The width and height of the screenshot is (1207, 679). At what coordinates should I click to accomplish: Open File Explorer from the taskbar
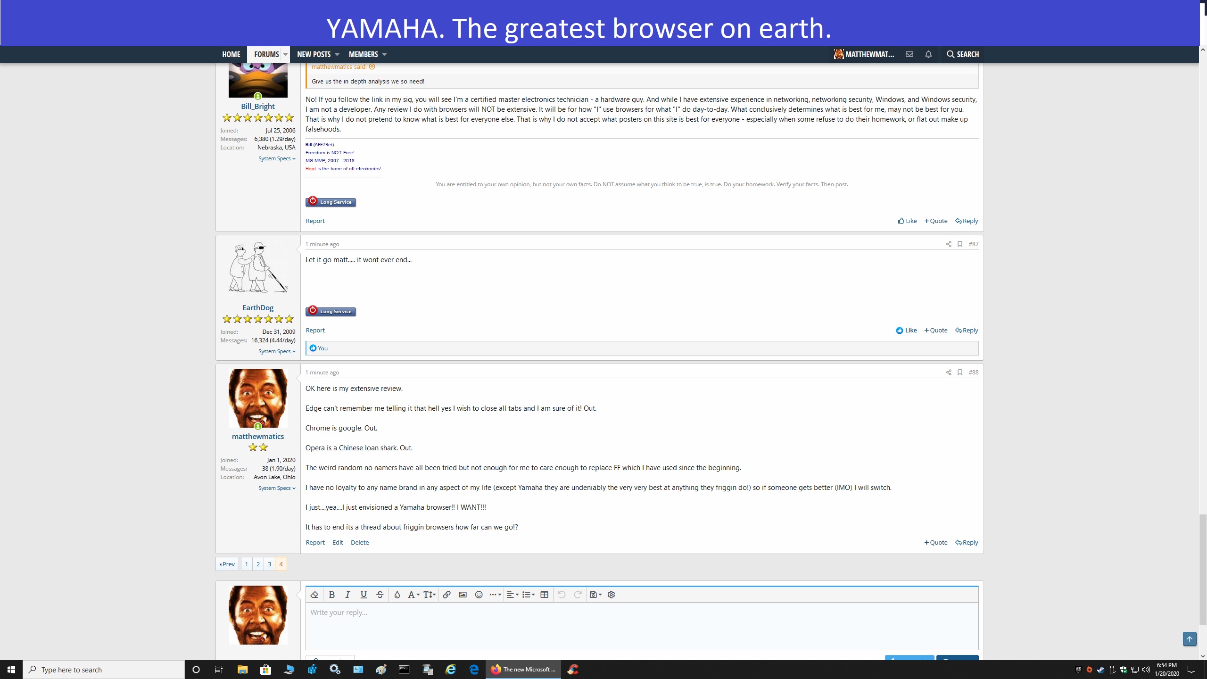[242, 670]
